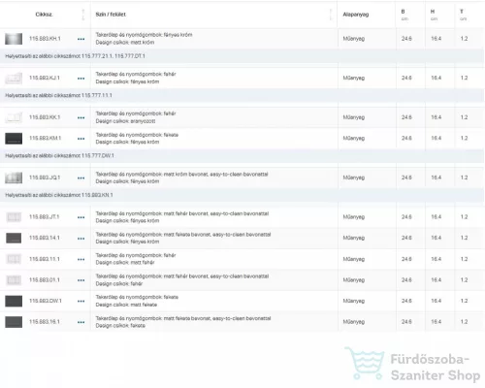
Task: Click the Cikksz. column header
Action: click(x=44, y=15)
